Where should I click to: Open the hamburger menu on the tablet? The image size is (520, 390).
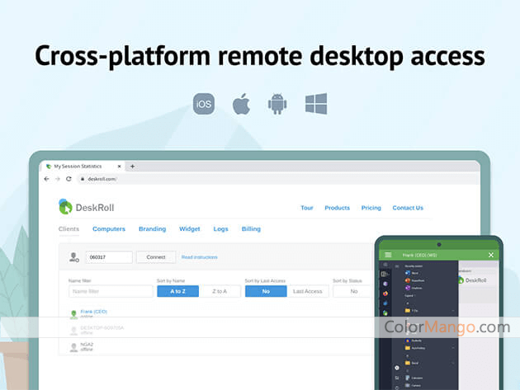coord(388,255)
